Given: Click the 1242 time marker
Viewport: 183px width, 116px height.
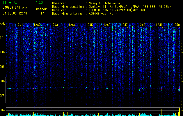Looking at the screenshot, I should click(37, 25).
